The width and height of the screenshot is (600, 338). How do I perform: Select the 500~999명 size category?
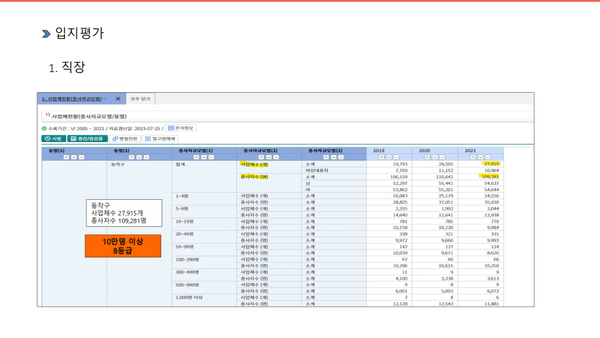point(187,284)
